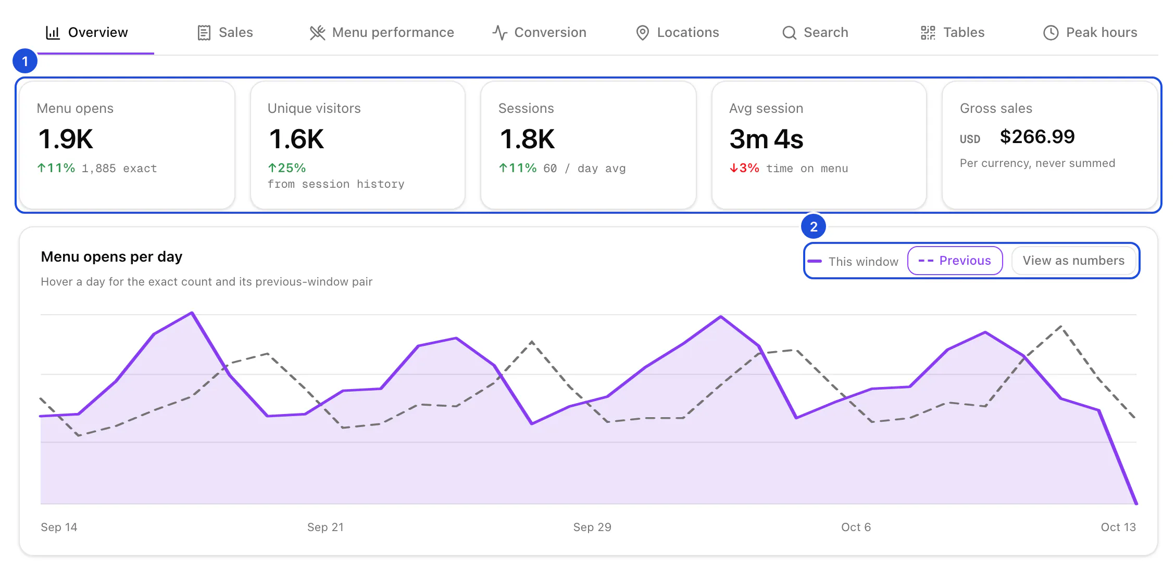Click View as numbers button

[x=1073, y=261]
